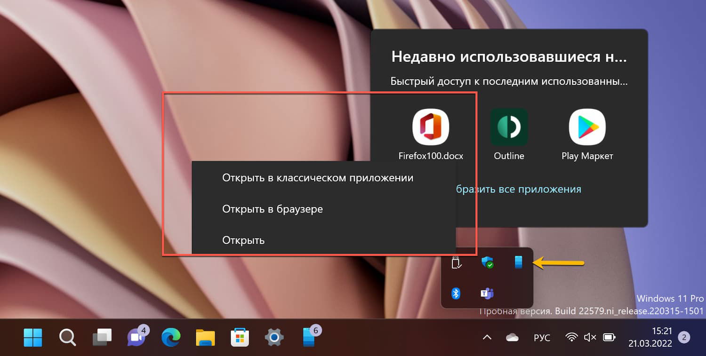The width and height of the screenshot is (706, 356).
Task: Expand hidden tray icons with the chevron
Action: pyautogui.click(x=487, y=337)
